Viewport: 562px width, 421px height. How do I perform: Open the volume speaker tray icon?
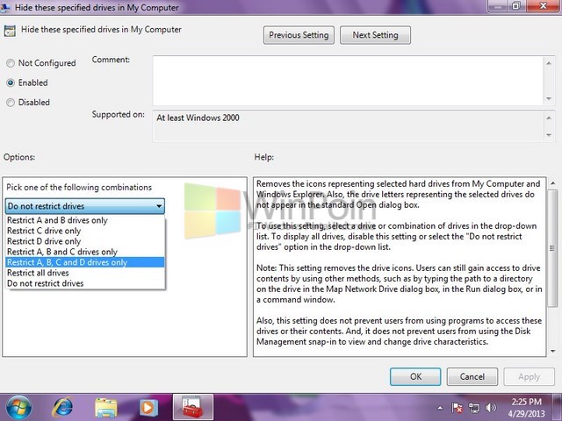pos(490,408)
